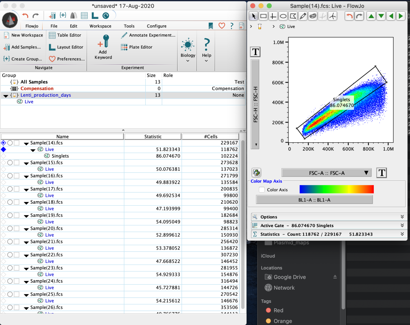Click the Y-axis T text button
410x325 pixels.
click(255, 52)
